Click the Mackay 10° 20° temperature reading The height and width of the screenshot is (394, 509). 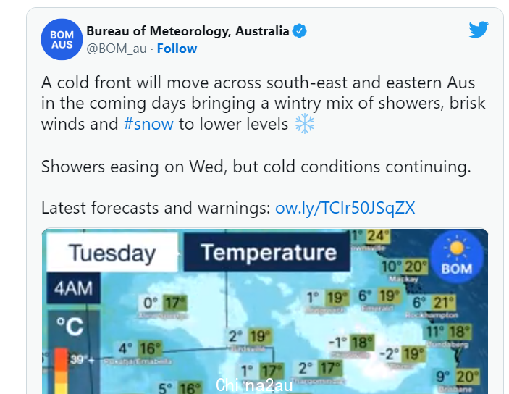(403, 267)
